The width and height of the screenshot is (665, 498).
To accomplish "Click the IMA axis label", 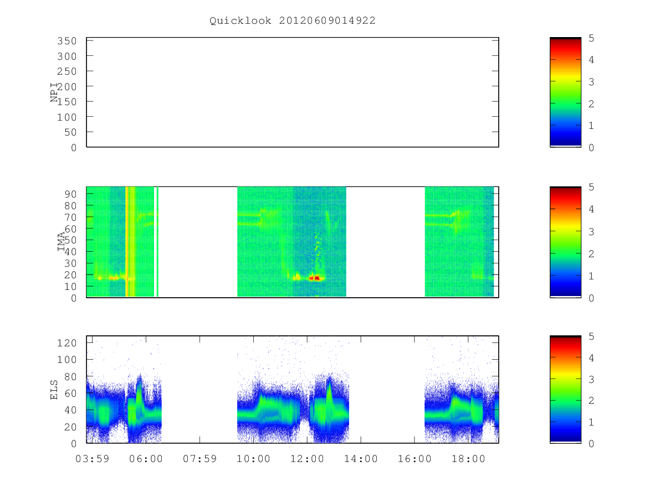I will [61, 242].
